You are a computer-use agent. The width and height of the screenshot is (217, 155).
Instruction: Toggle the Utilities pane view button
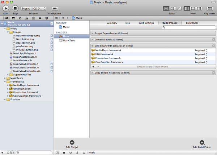coord(199,9)
